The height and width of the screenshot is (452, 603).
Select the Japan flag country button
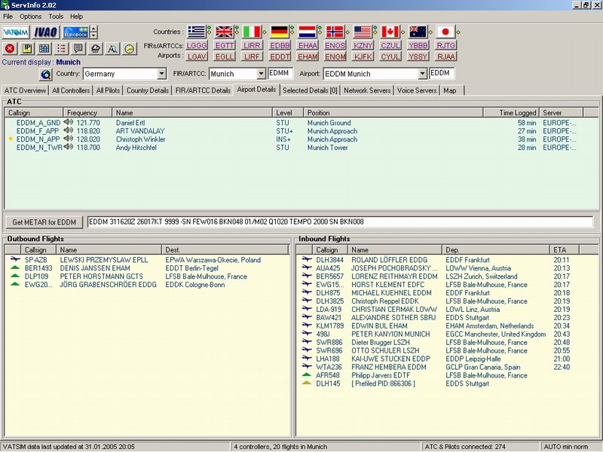(x=446, y=32)
